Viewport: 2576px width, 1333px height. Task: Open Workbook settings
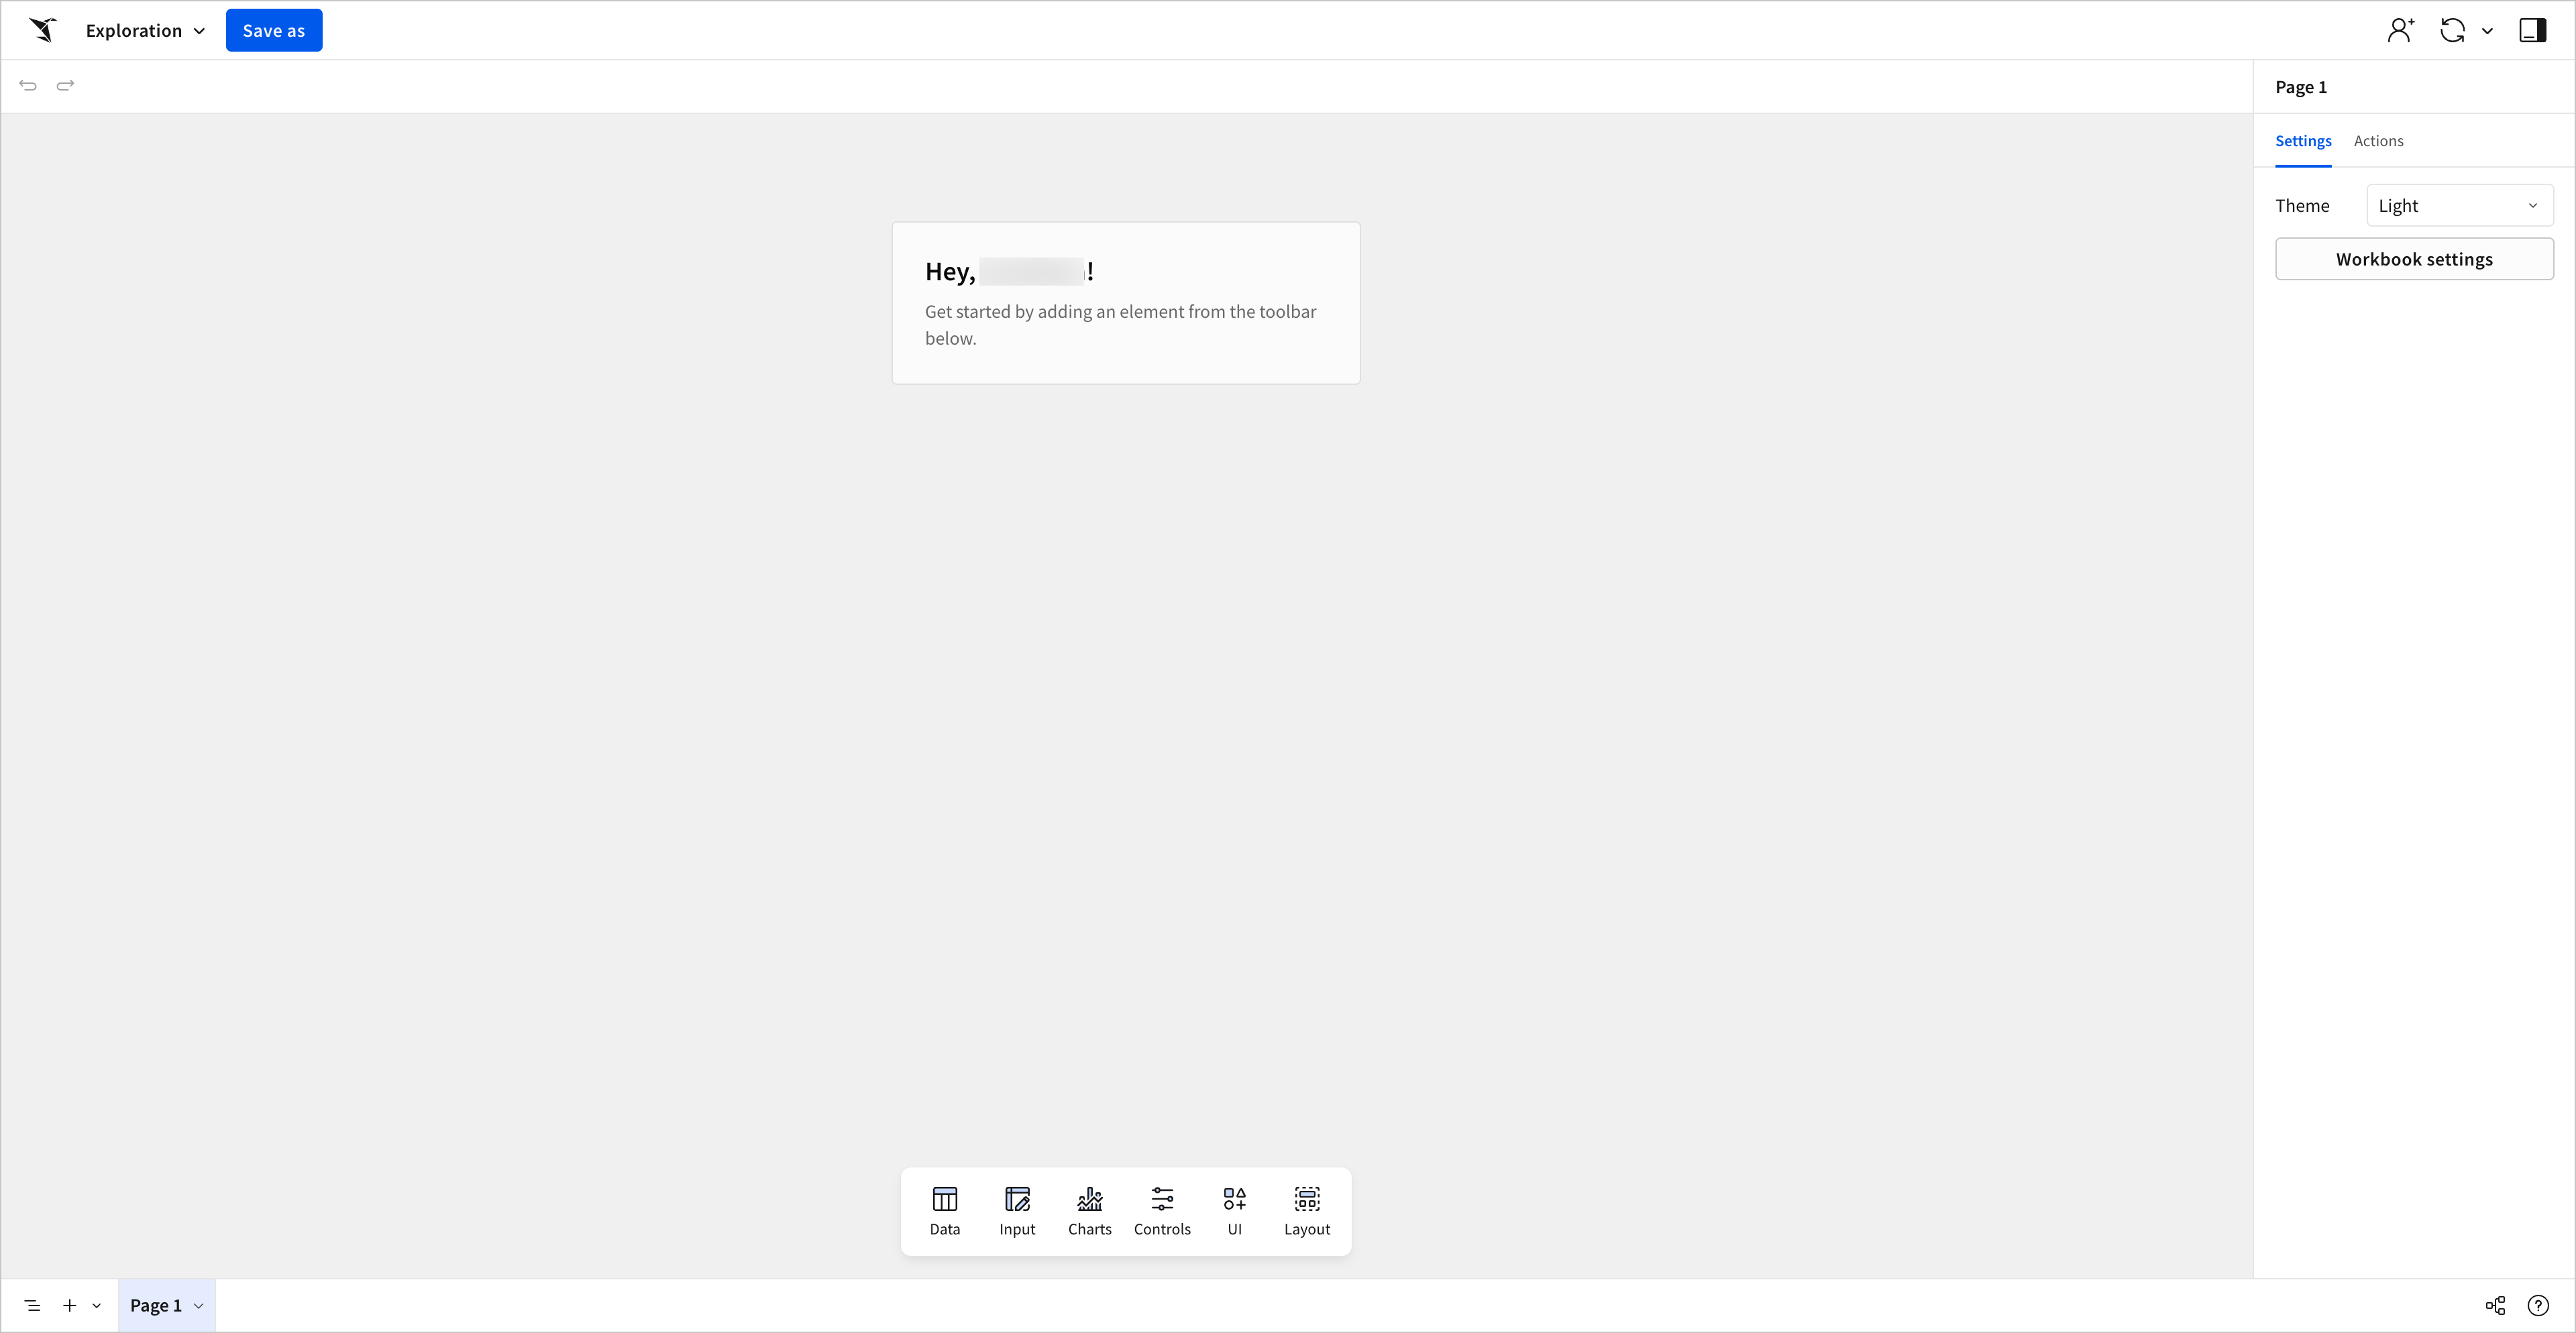pyautogui.click(x=2413, y=259)
